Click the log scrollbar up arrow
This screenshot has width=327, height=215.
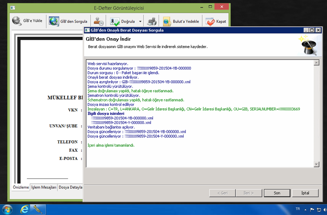(x=316, y=63)
